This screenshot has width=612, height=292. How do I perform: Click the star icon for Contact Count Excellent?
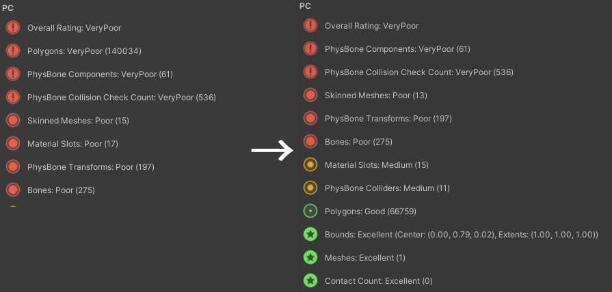click(x=310, y=280)
